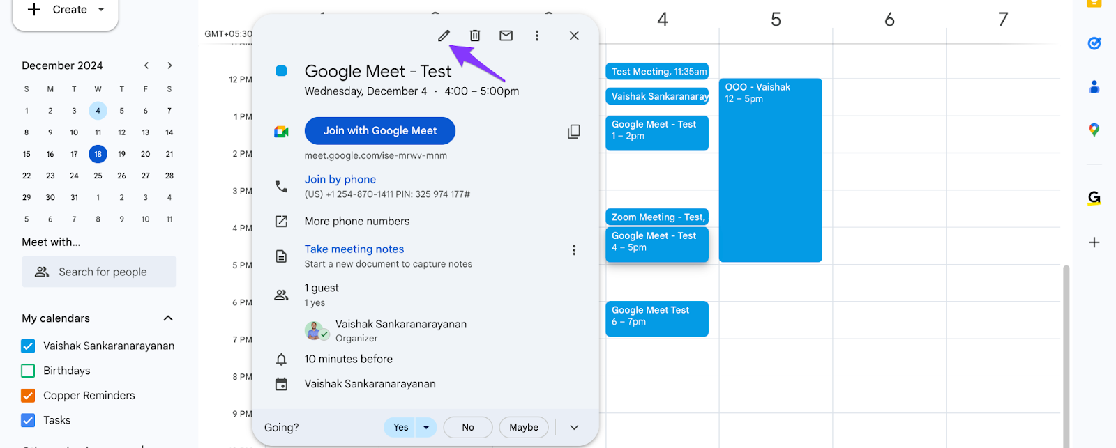This screenshot has width=1116, height=448.
Task: Click the day 7 column header
Action: coord(1003,20)
